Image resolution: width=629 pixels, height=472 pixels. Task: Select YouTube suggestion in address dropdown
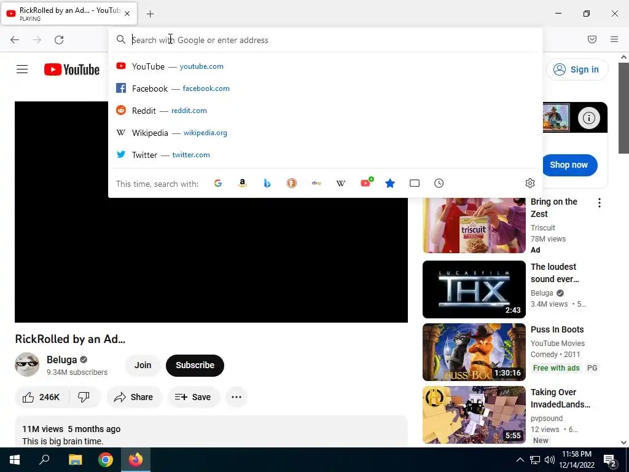[x=325, y=66]
